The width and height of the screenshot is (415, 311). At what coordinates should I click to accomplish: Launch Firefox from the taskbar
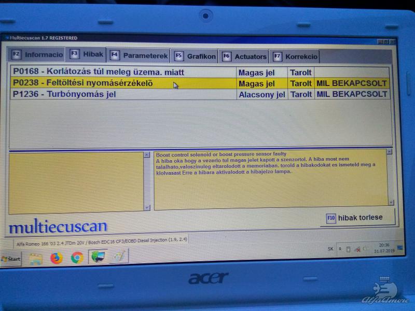(x=57, y=258)
